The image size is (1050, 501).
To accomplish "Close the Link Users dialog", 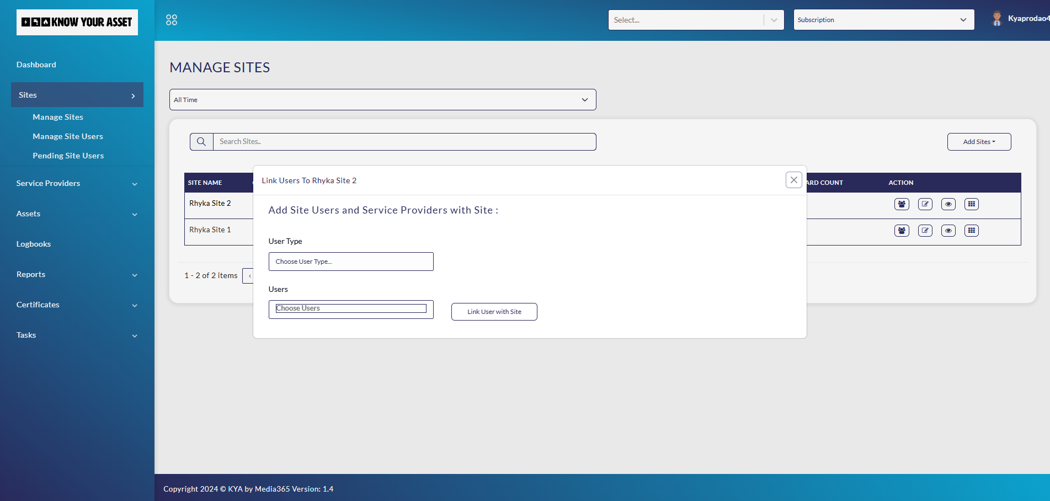I will 793,180.
